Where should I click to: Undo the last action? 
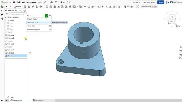click(x=7, y=7)
